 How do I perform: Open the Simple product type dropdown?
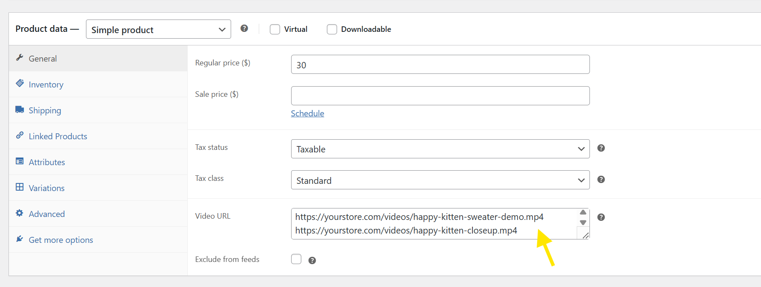pos(158,29)
